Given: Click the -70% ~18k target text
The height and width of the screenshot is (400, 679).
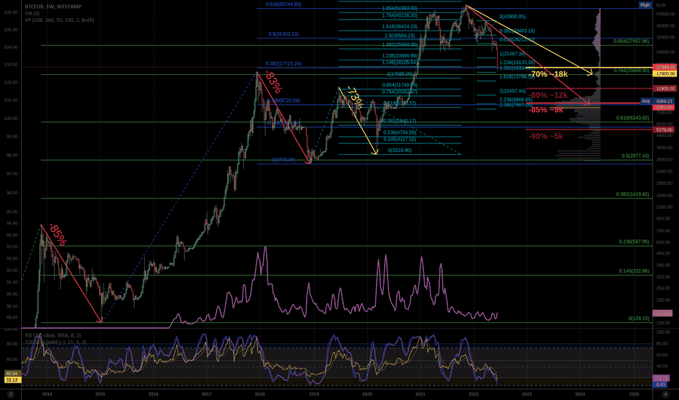Looking at the screenshot, I should (549, 74).
